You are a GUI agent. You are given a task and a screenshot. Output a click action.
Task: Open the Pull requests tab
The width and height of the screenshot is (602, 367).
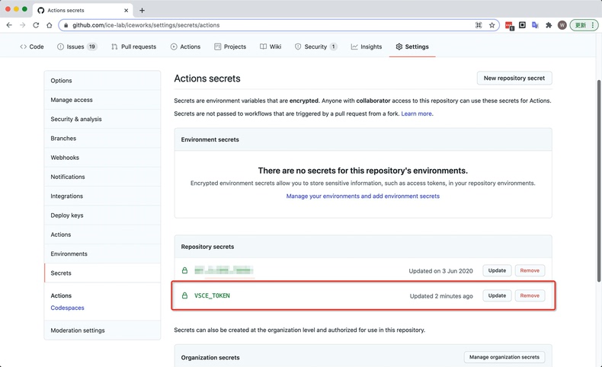coord(133,46)
